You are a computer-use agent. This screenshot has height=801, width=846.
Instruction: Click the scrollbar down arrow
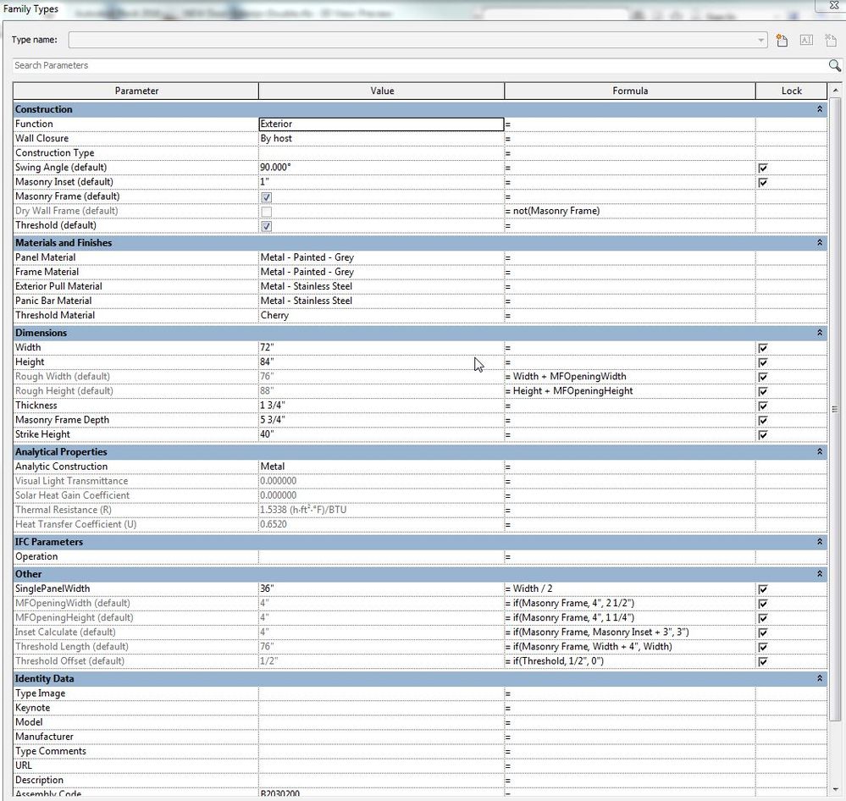835,788
